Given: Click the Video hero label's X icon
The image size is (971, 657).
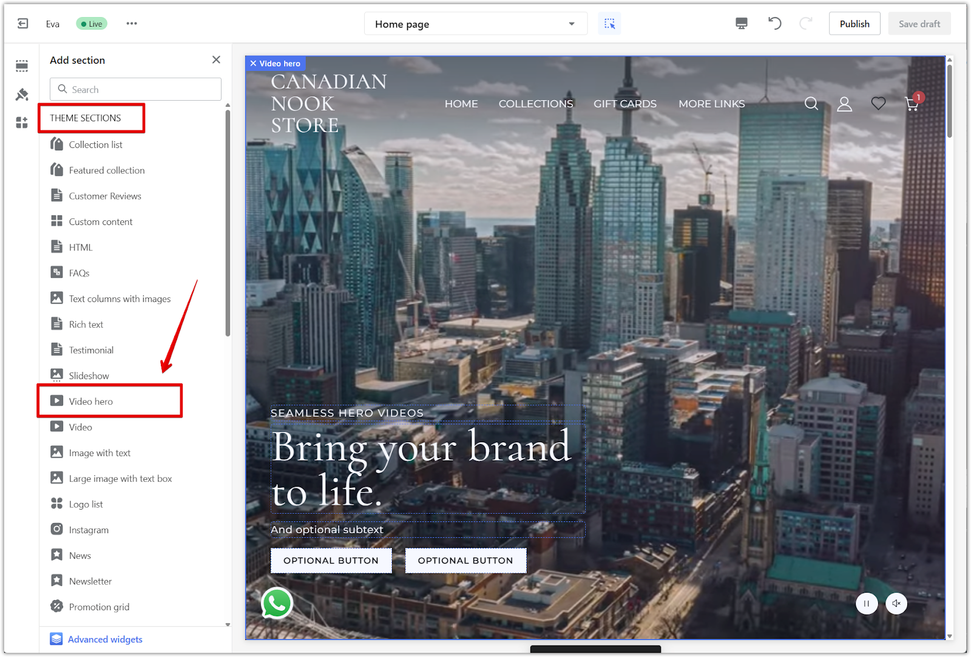Looking at the screenshot, I should click(253, 63).
